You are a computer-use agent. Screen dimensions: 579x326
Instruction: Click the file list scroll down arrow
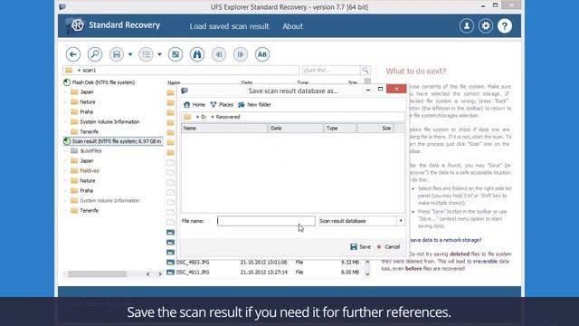point(367,273)
